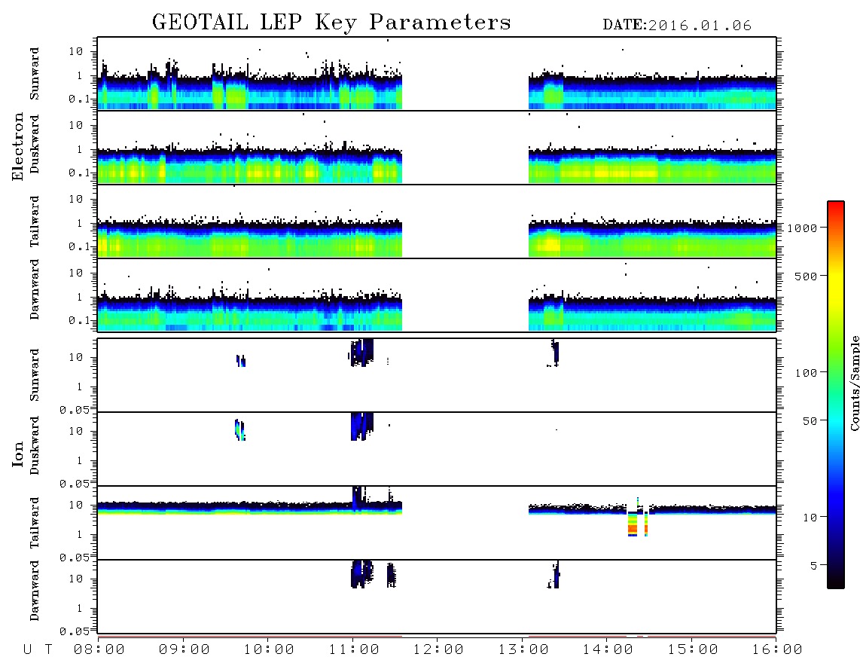Click the GEOTAIL LEP Key Parameters title
This screenshot has width=860, height=663.
[x=331, y=23]
